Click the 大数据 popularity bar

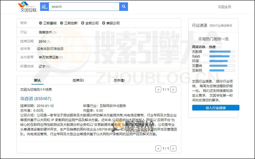[x=222, y=51]
